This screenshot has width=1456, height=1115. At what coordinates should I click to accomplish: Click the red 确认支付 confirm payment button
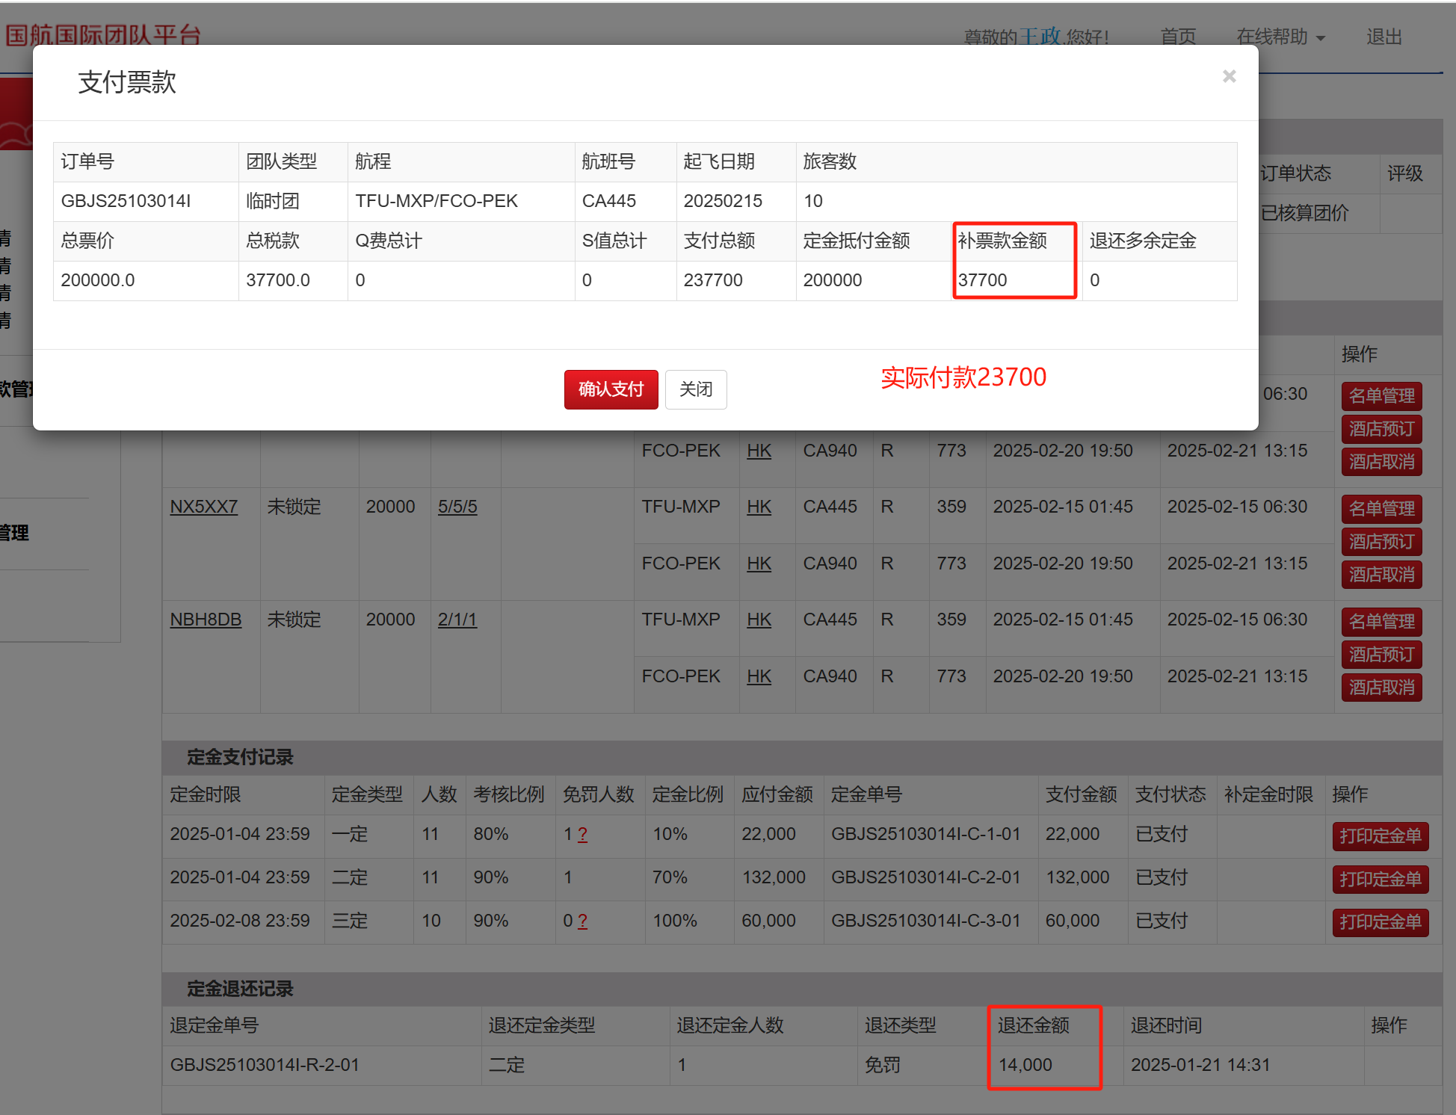611,389
